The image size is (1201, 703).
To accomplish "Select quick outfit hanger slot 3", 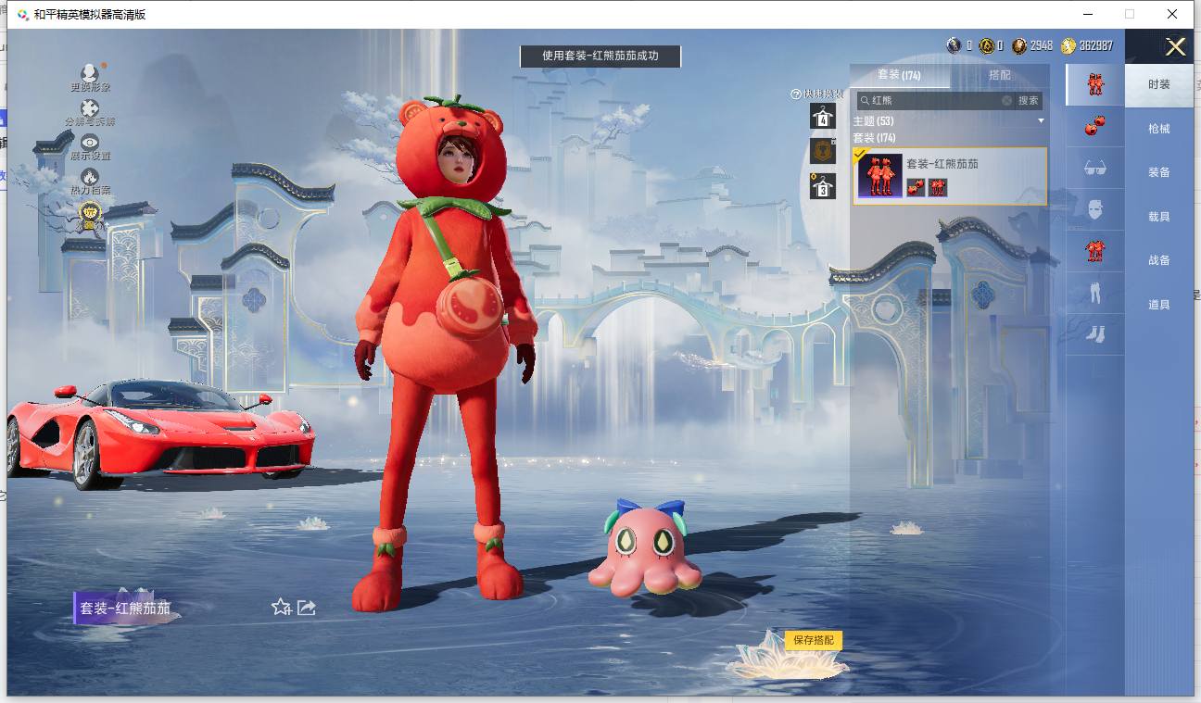I will [x=823, y=186].
